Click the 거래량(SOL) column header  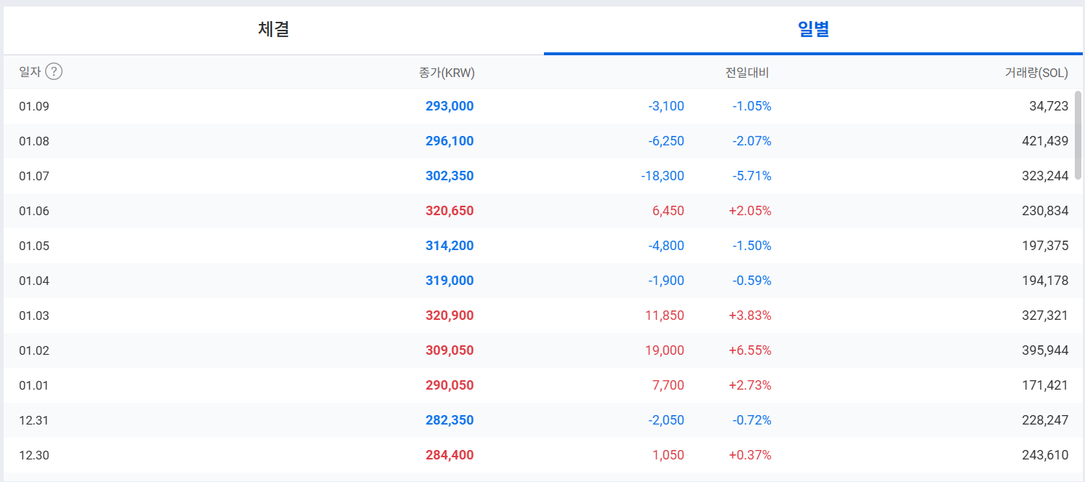click(1037, 72)
